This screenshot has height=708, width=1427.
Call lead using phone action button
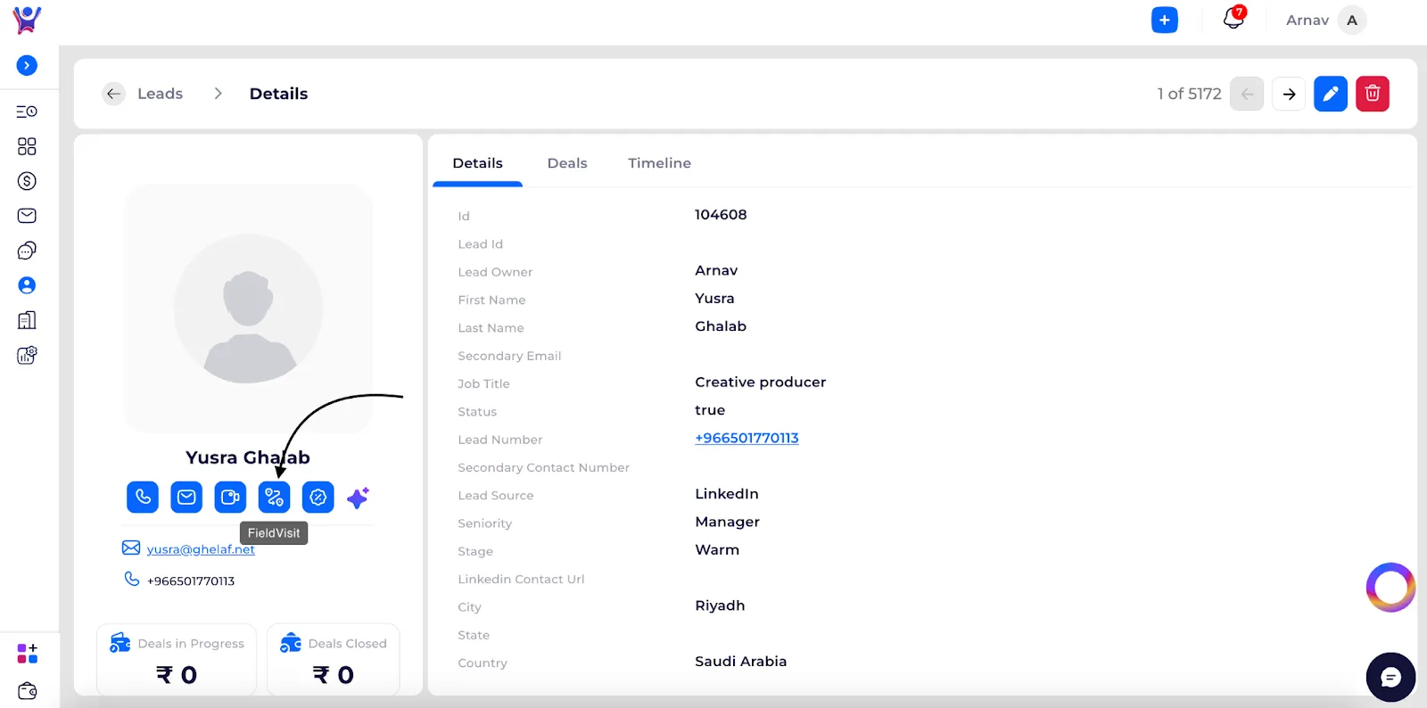[x=143, y=497]
